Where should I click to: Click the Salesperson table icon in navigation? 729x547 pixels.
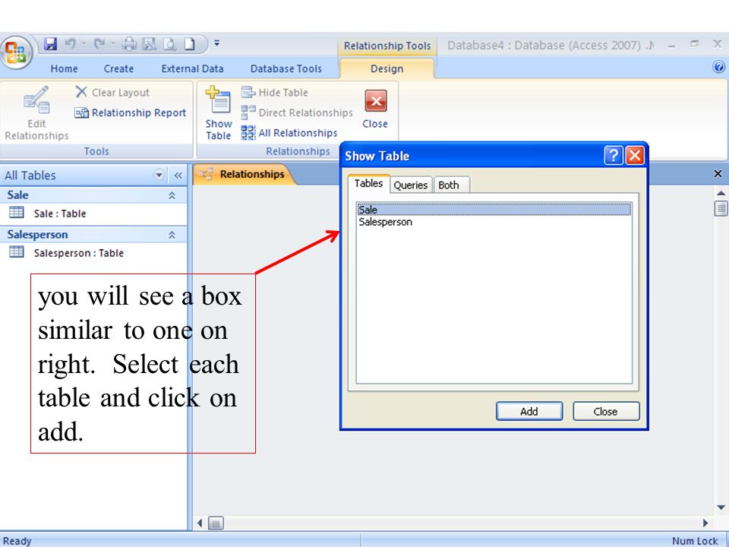(x=16, y=252)
